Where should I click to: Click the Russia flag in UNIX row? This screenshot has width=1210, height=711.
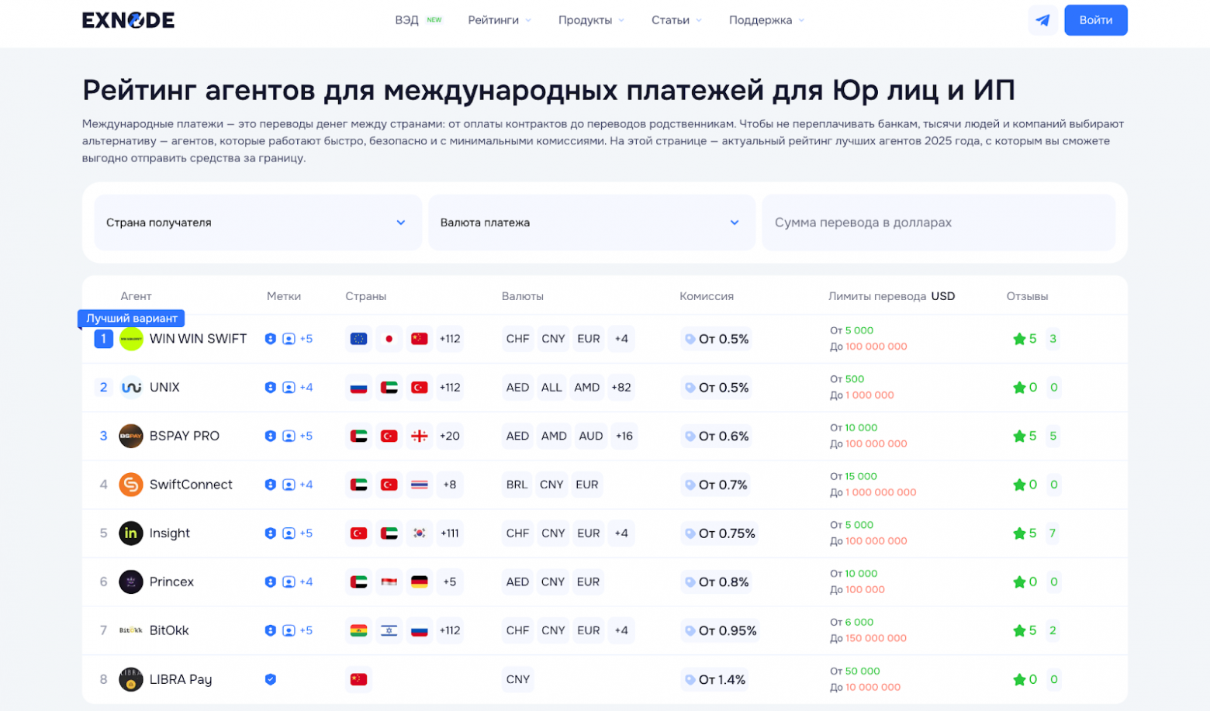[x=358, y=388]
